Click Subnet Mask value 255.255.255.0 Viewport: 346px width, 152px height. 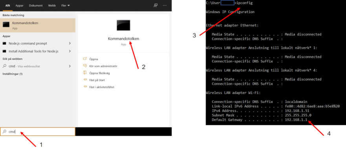(298, 115)
